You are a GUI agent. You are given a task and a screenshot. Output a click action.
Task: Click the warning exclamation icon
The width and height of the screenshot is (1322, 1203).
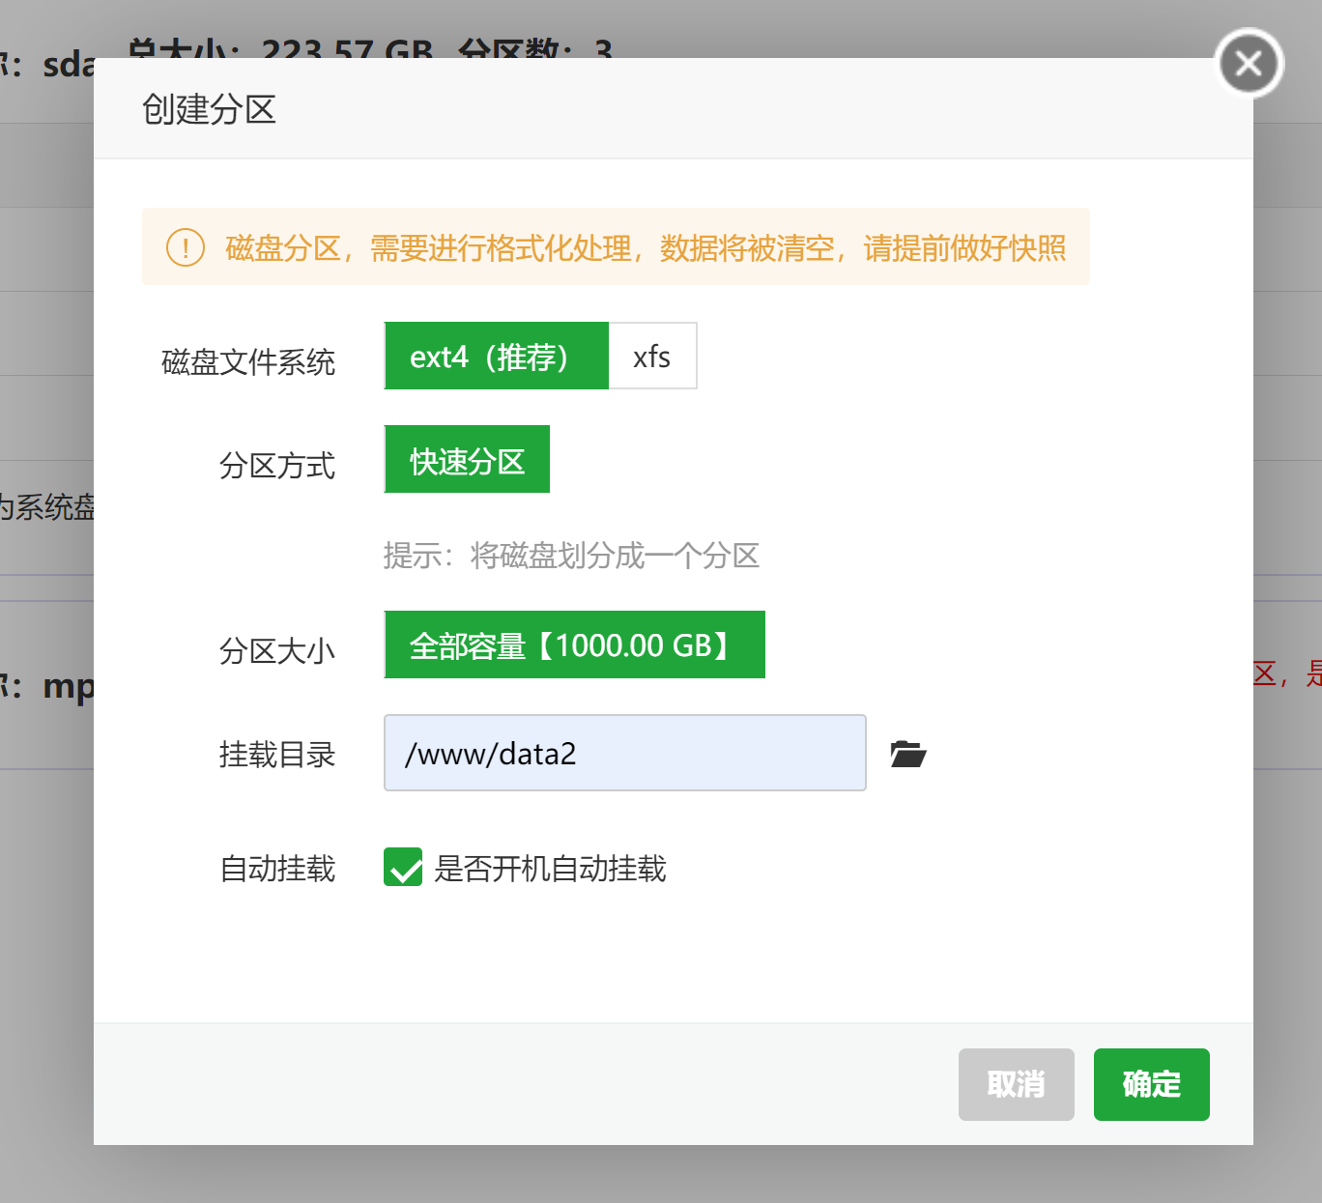coord(185,247)
